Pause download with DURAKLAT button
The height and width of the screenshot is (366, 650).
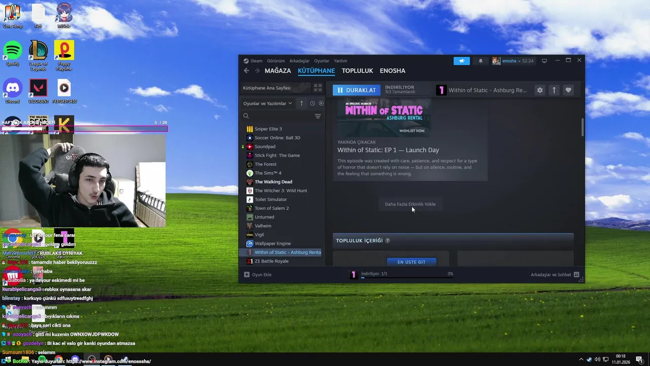(x=356, y=90)
